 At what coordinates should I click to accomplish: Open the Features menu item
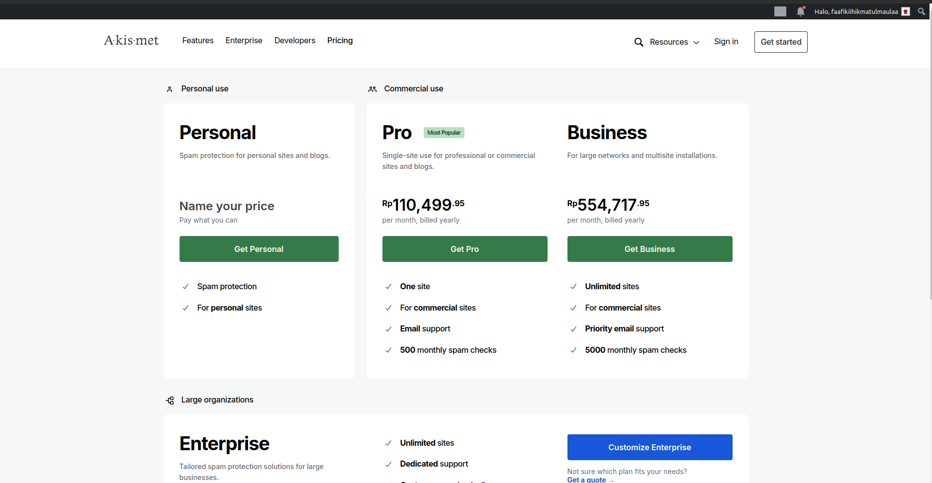(198, 40)
